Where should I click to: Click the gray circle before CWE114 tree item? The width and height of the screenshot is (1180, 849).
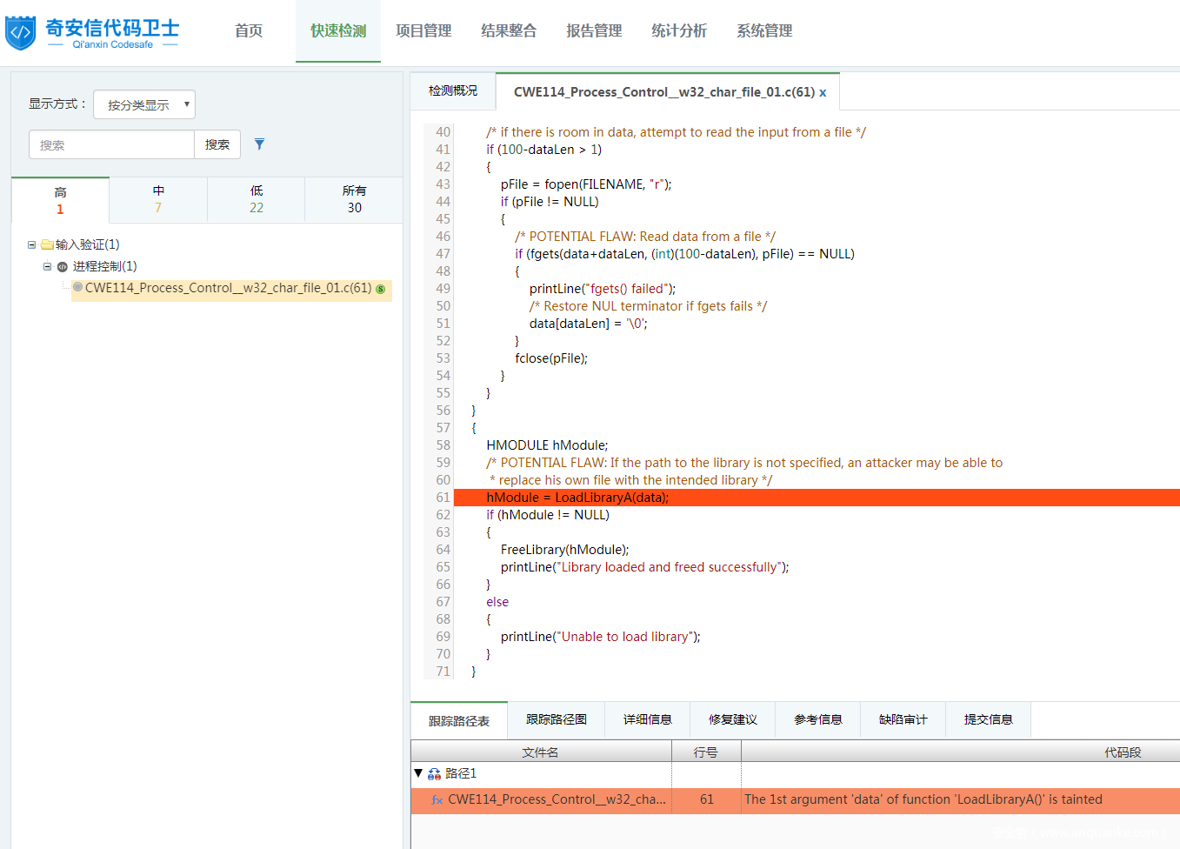pyautogui.click(x=77, y=287)
